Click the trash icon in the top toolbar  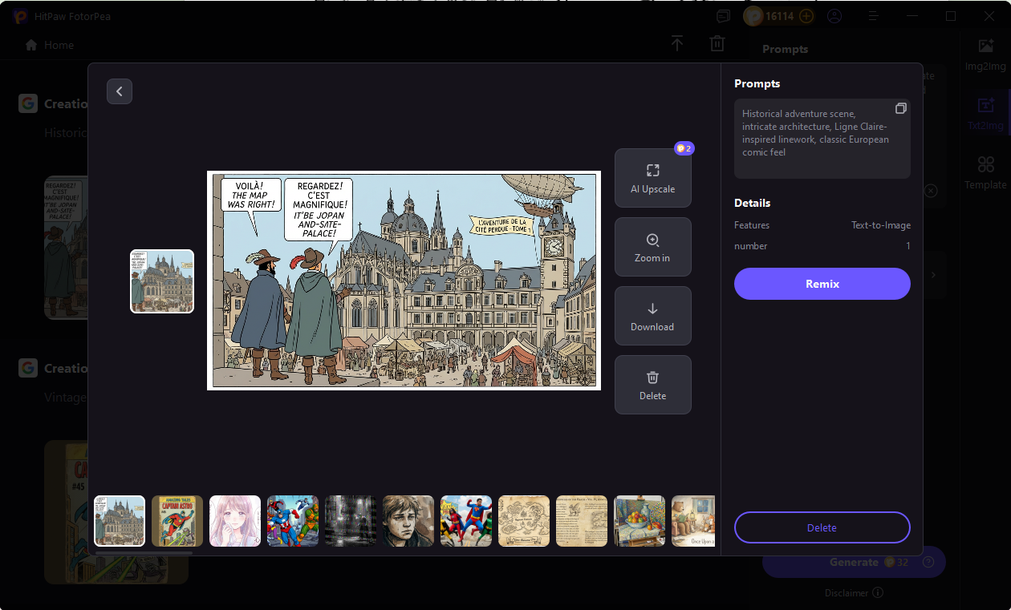[x=717, y=43]
